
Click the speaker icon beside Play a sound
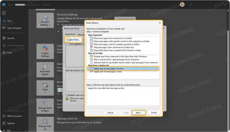click(91, 59)
